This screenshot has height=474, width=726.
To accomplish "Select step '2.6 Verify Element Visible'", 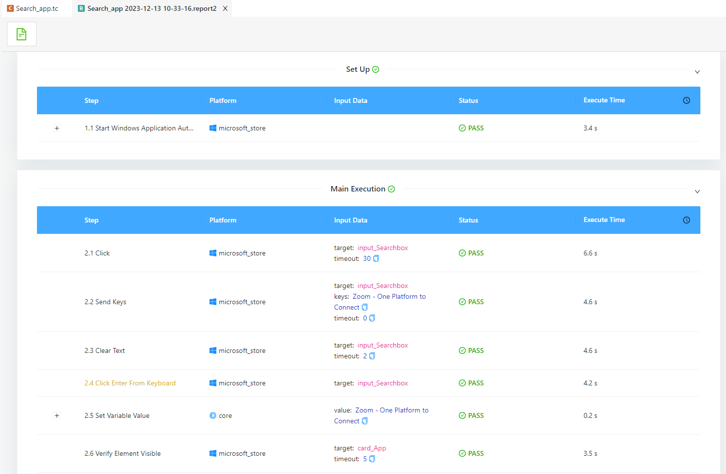I will pyautogui.click(x=123, y=453).
